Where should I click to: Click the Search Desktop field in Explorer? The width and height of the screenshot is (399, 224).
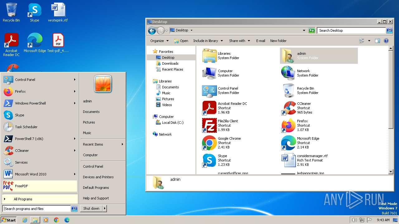click(351, 30)
